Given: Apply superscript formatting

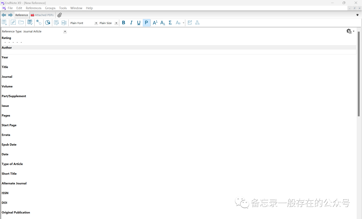Looking at the screenshot, I should pyautogui.click(x=155, y=22).
